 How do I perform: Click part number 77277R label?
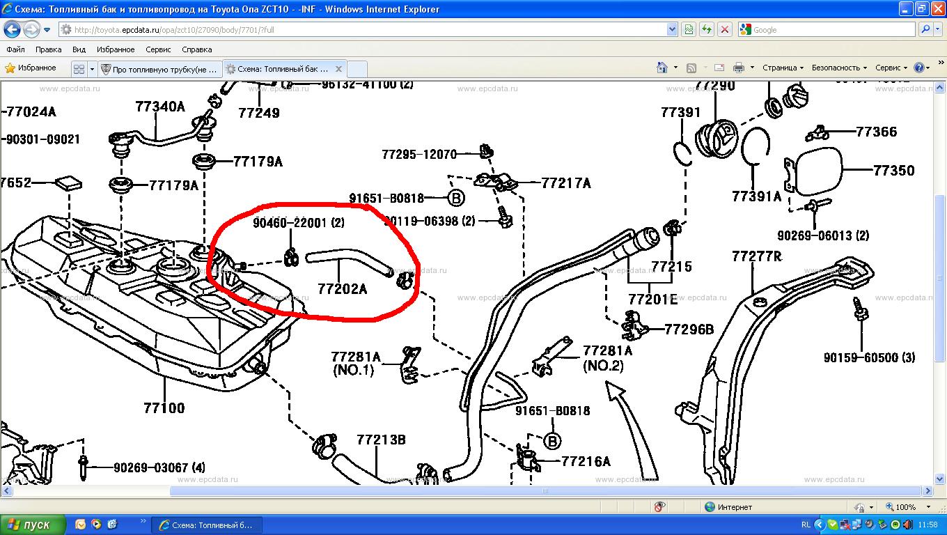click(756, 256)
